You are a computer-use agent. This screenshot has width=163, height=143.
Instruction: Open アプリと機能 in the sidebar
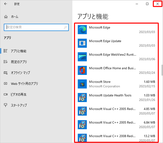click(x=19, y=51)
